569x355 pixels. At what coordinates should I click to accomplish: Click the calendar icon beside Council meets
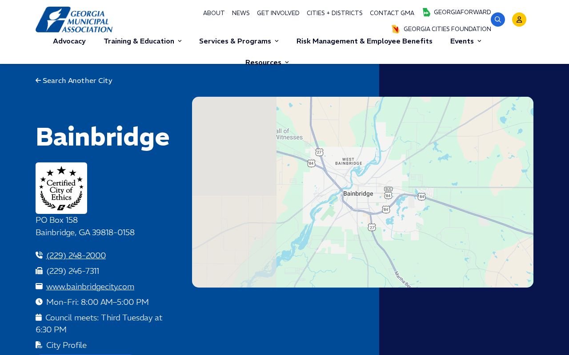click(x=39, y=317)
